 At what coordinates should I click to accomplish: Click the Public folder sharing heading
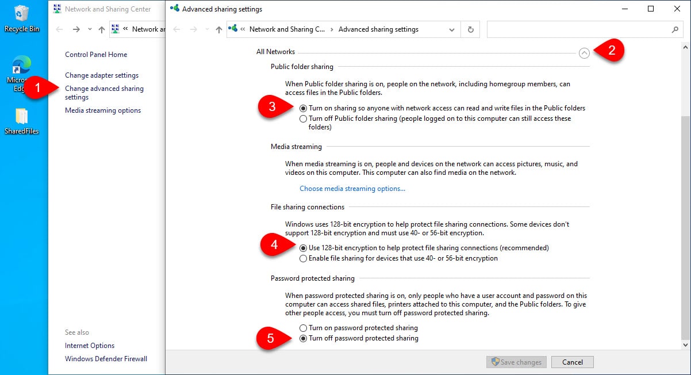tap(302, 67)
